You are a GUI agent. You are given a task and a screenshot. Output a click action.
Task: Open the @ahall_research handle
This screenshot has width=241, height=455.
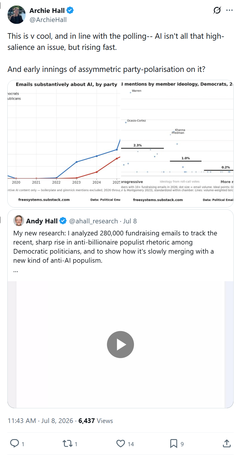(x=93, y=221)
